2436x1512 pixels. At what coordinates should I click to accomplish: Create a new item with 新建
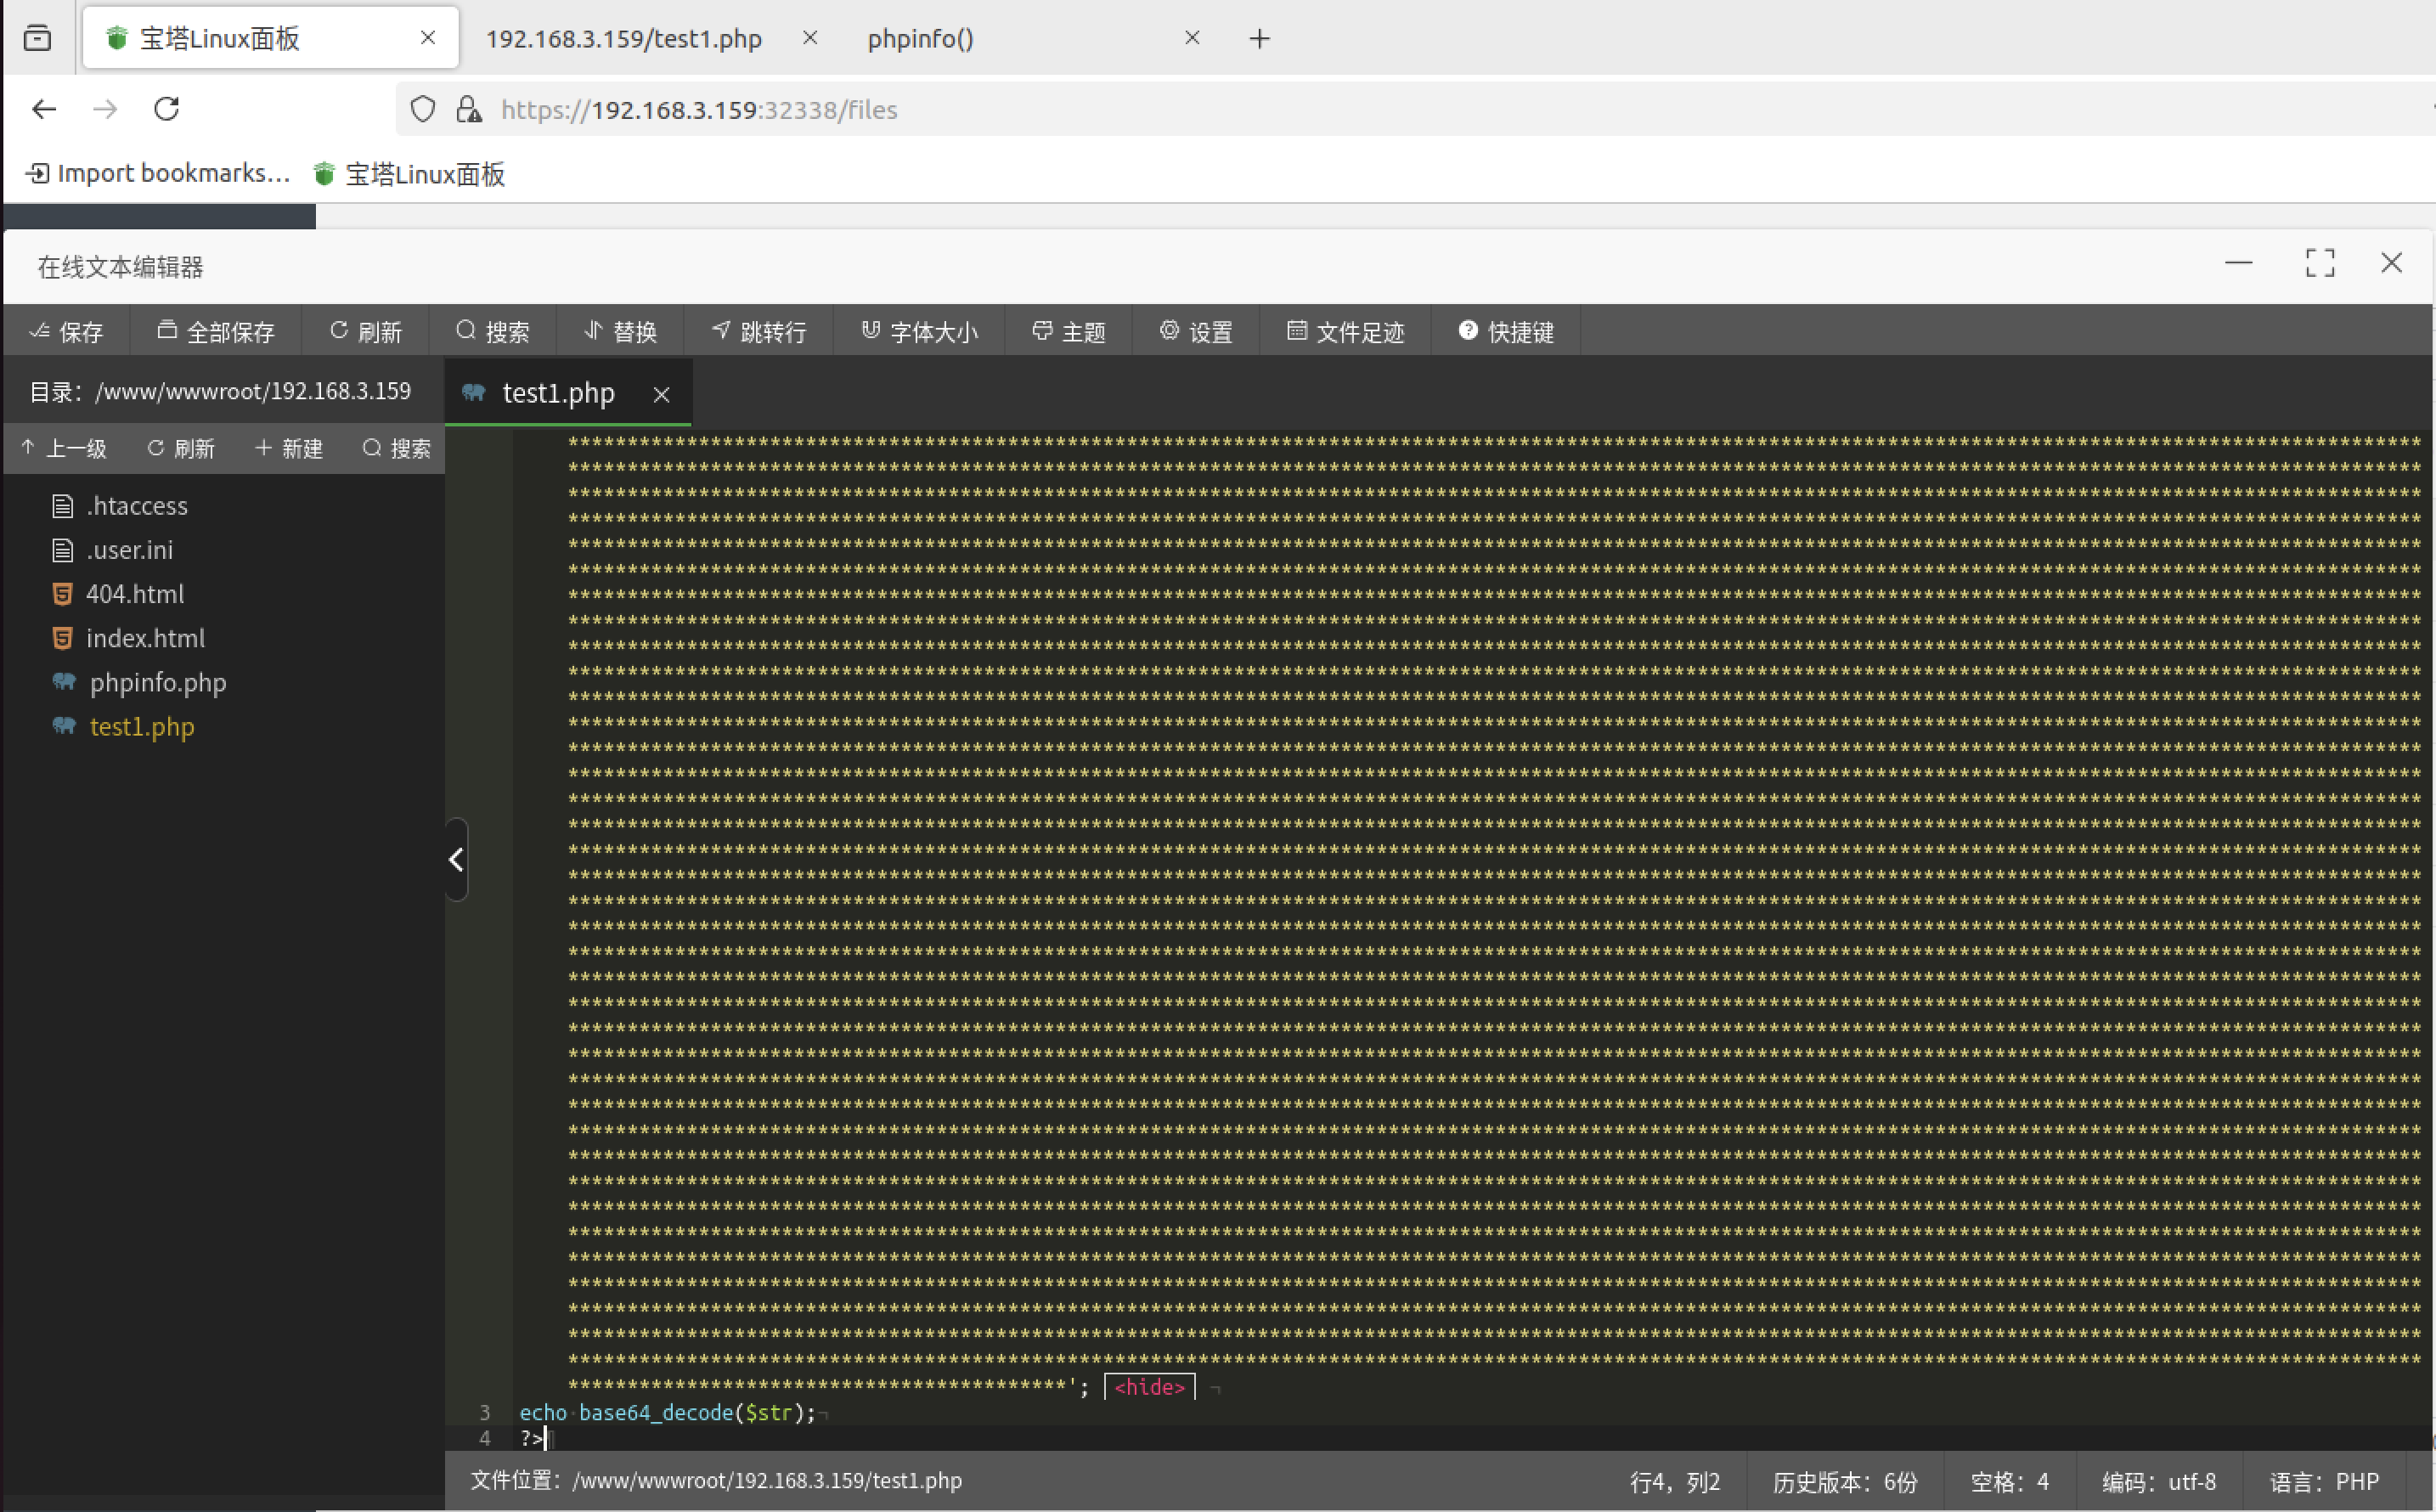click(289, 448)
